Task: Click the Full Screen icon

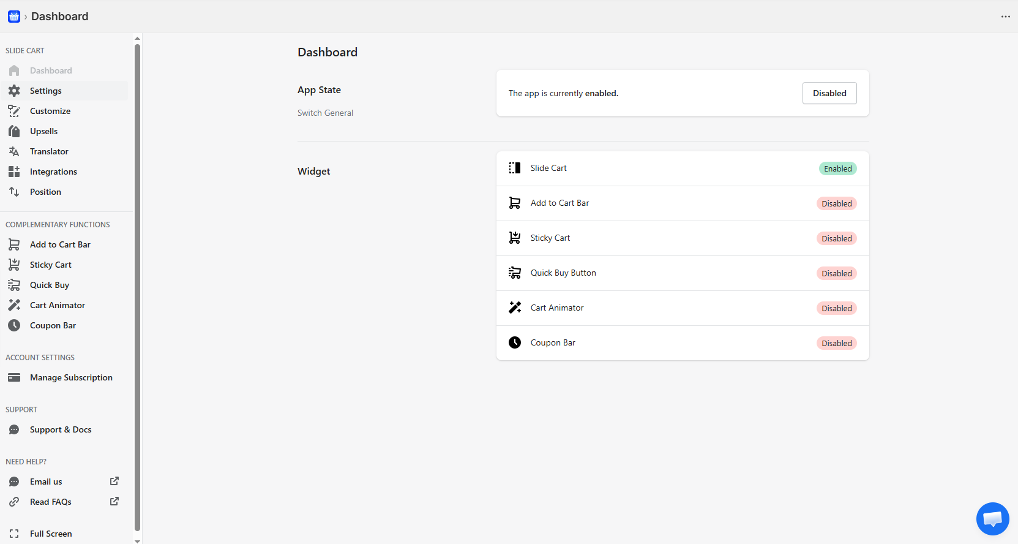Action: [14, 534]
